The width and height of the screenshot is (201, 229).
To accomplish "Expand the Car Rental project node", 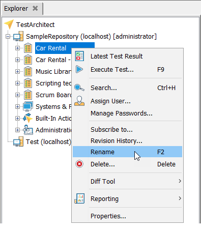I will click(x=17, y=48).
